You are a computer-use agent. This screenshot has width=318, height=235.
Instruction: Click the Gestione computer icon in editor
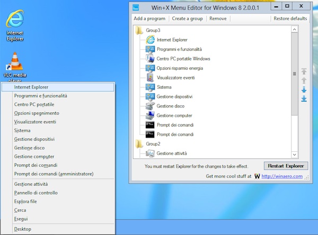[x=151, y=115]
